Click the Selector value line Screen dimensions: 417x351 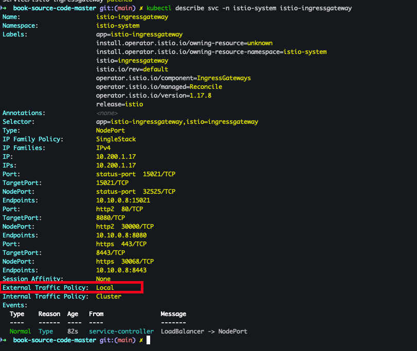[x=177, y=122]
